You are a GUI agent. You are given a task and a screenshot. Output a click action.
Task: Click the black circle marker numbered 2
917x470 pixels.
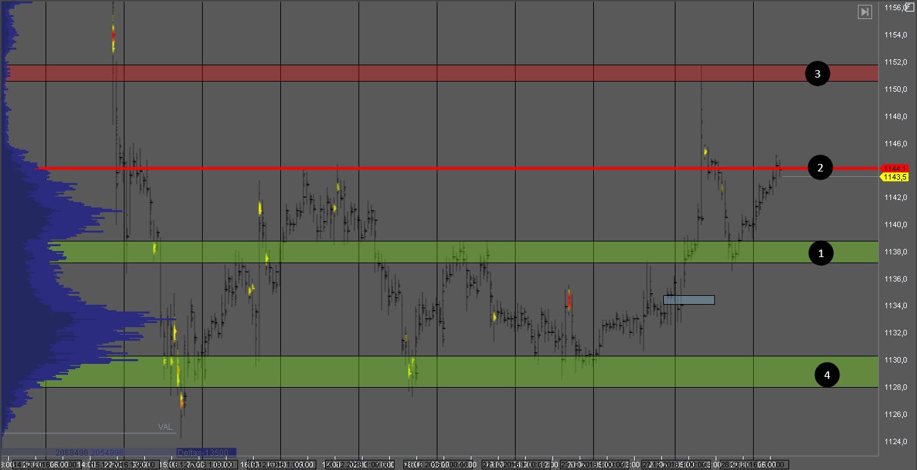pyautogui.click(x=820, y=168)
